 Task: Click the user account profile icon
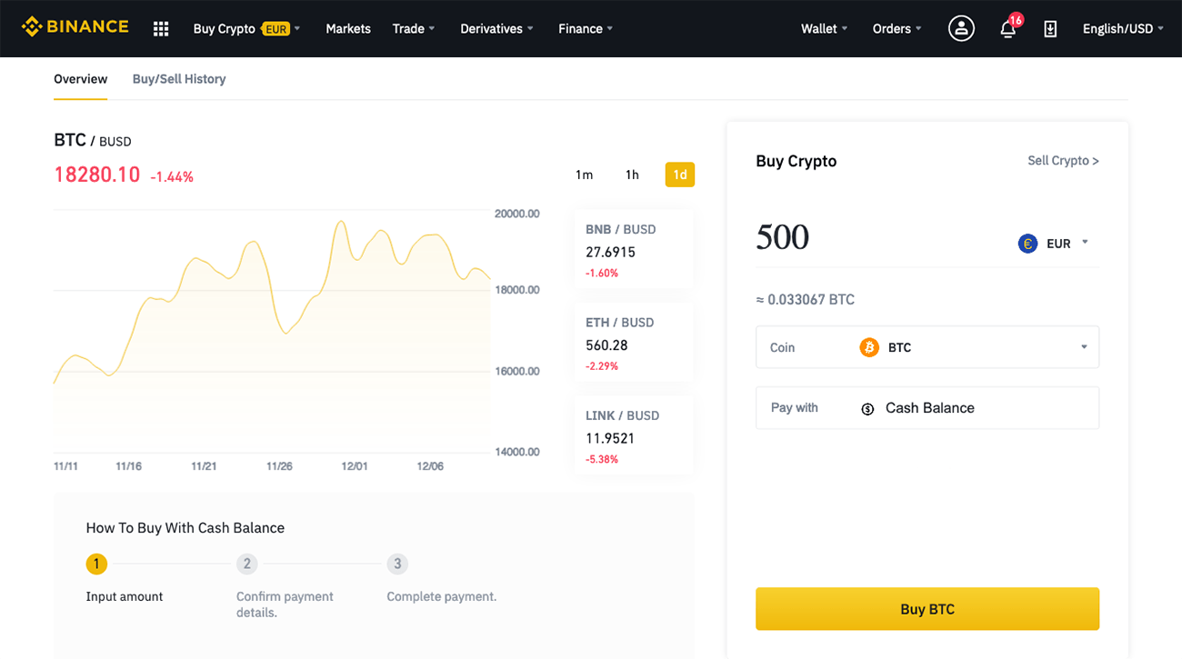coord(961,28)
